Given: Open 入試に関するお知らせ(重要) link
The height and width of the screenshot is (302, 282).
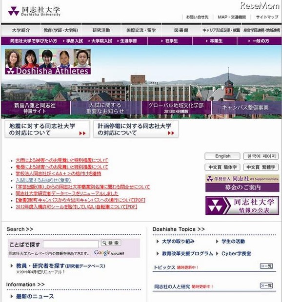Looking at the screenshot, I should pyautogui.click(x=43, y=180).
